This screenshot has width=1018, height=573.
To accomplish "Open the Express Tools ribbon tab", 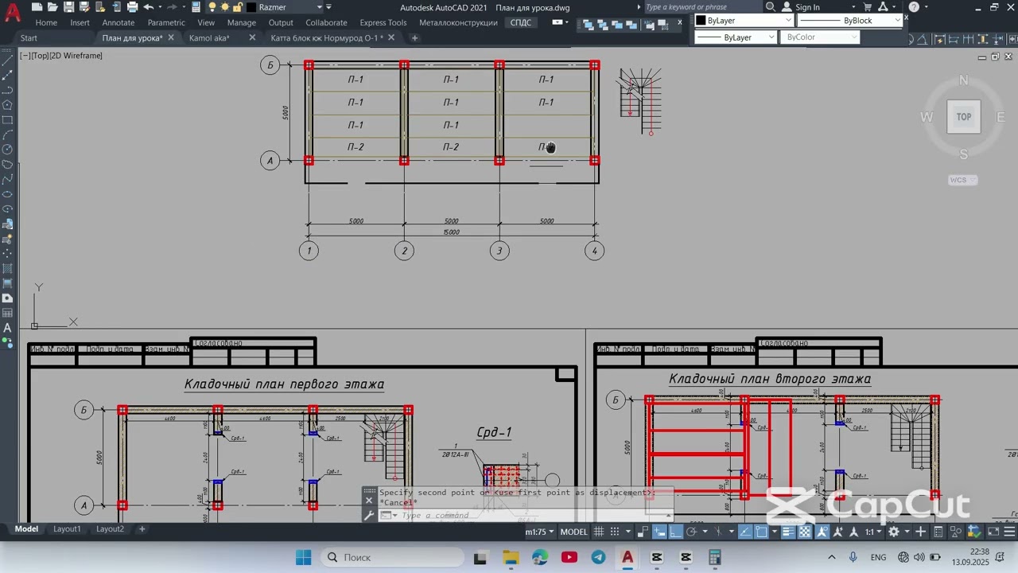I will pos(383,22).
